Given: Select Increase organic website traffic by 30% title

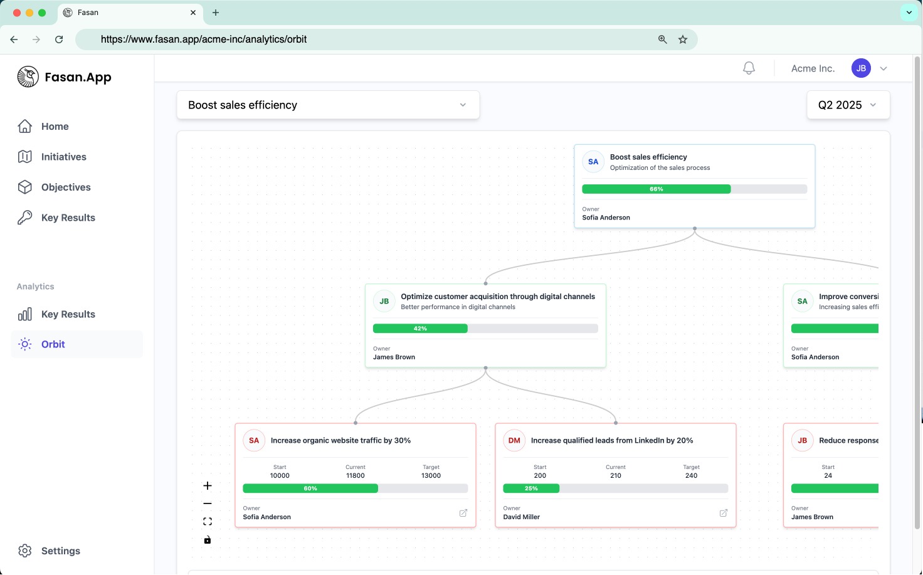Looking at the screenshot, I should (340, 441).
